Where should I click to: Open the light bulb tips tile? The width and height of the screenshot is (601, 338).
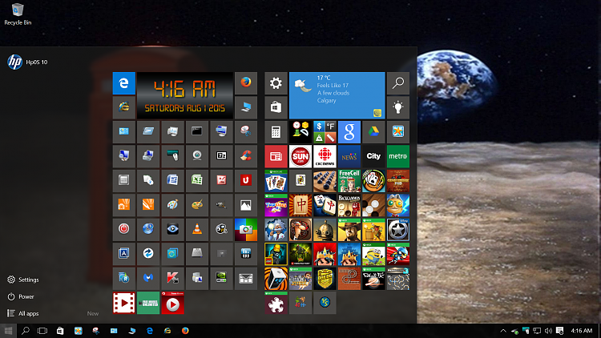[x=397, y=107]
